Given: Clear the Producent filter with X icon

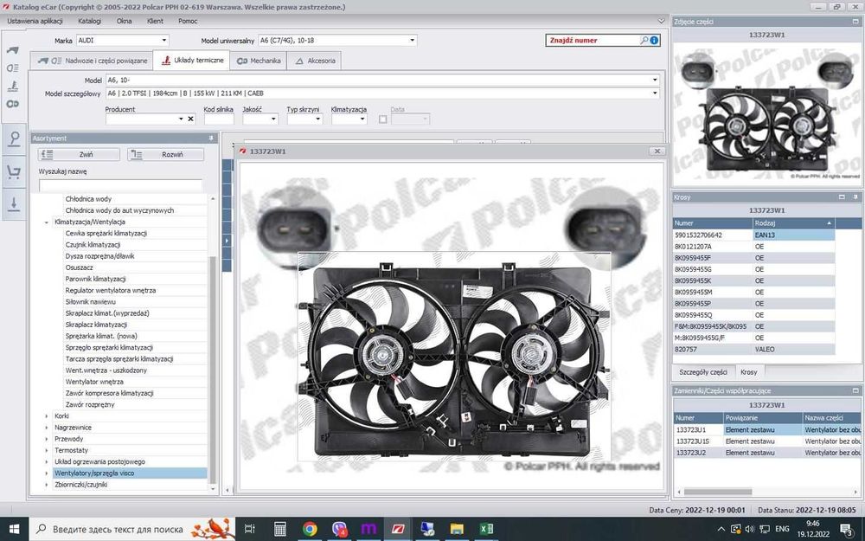Looking at the screenshot, I should point(191,119).
